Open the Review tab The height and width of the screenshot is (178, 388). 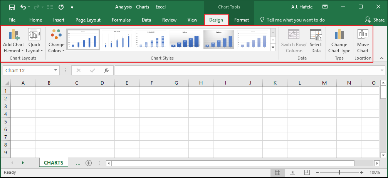point(169,20)
